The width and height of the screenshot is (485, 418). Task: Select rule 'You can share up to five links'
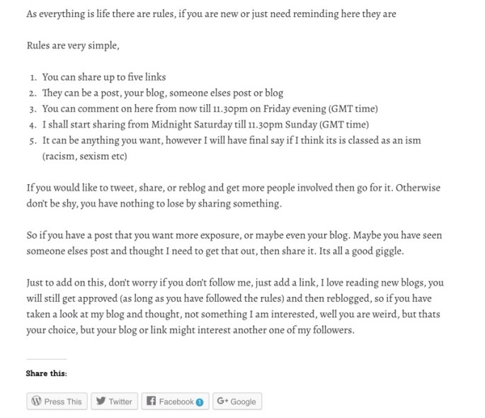(103, 77)
